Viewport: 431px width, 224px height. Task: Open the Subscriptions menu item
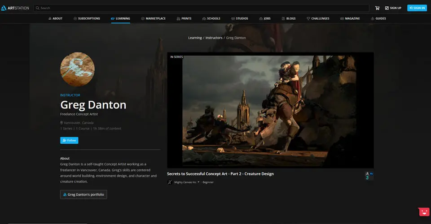[x=87, y=18]
